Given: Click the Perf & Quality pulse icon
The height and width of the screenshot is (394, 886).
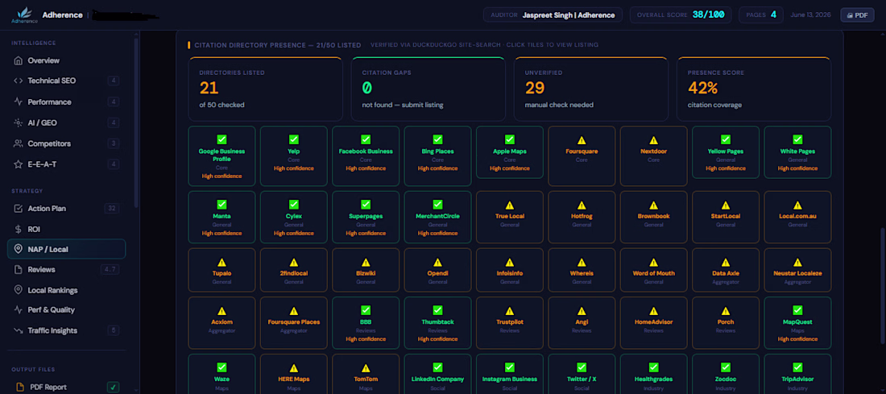Looking at the screenshot, I should tap(18, 309).
